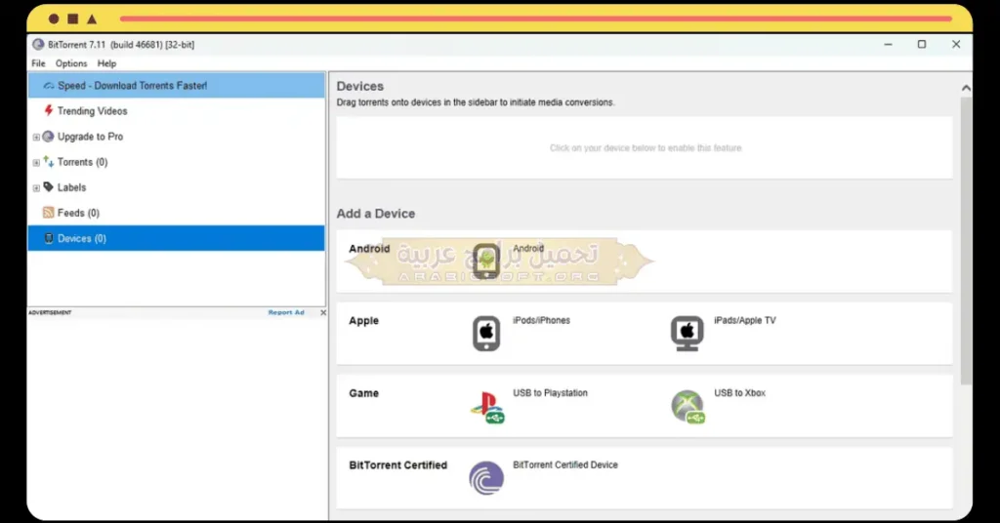Click the scroll up arrow in Devices pane
This screenshot has height=523, width=1000.
[966, 88]
